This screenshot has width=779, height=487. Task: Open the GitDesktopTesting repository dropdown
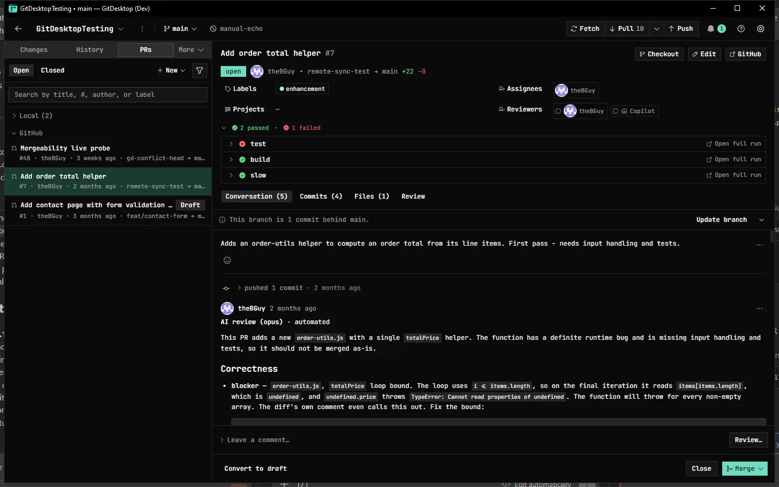click(80, 29)
